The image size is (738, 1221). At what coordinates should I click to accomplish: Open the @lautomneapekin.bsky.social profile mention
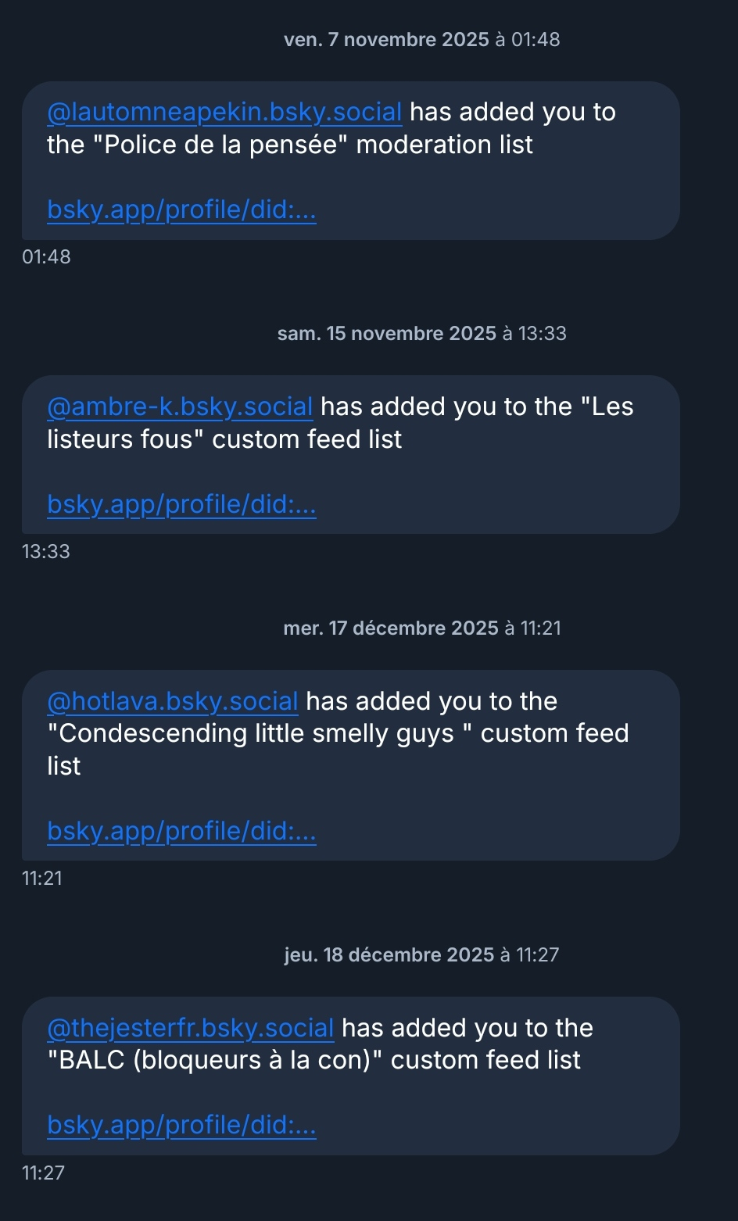[x=224, y=113]
